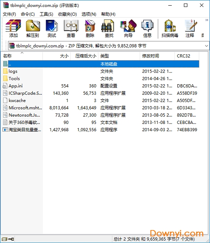Click the kwcache file name

pos(17,100)
